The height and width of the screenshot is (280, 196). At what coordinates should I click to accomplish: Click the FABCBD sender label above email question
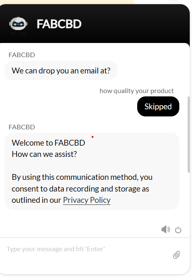coord(22,55)
